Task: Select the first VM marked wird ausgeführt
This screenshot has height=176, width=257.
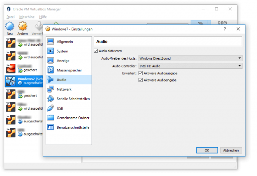Action: 24,43
